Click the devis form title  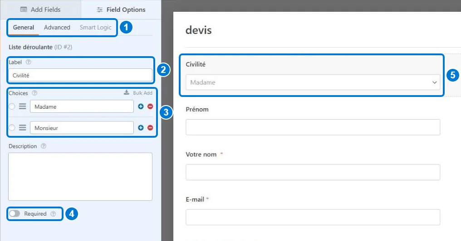point(198,30)
